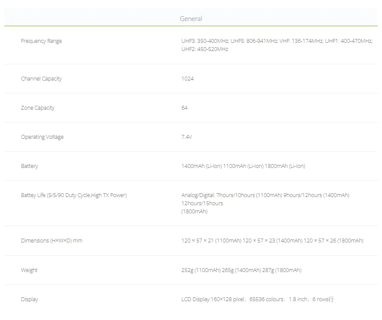The image size is (382, 320).
Task: Click the zone capacity value 64
Action: pos(184,108)
